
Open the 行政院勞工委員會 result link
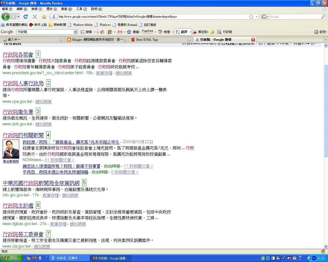point(23,234)
